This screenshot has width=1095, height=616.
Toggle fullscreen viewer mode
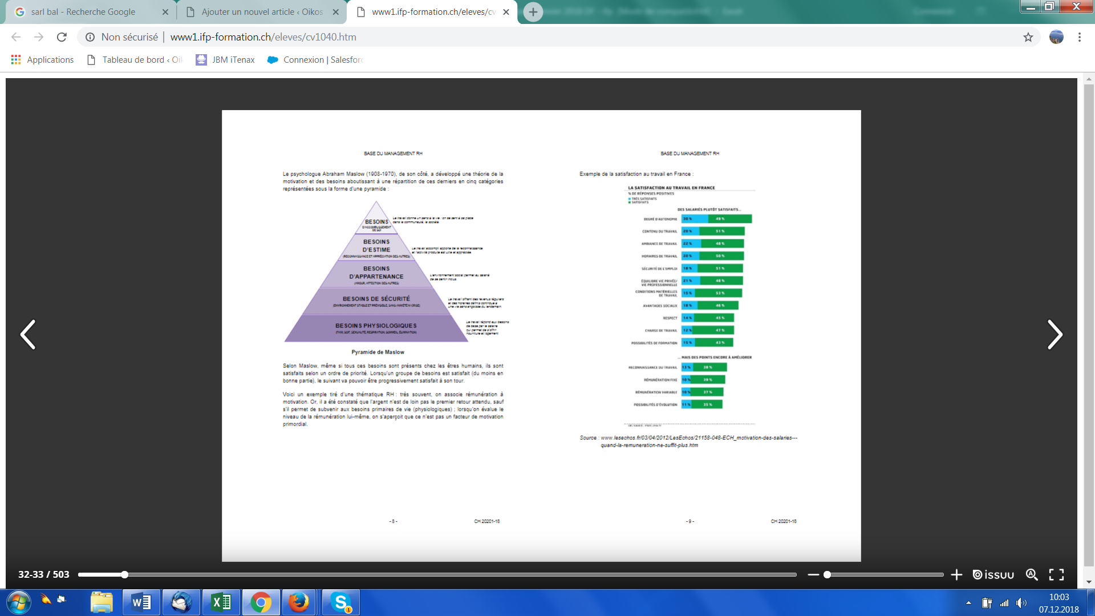click(x=1056, y=575)
